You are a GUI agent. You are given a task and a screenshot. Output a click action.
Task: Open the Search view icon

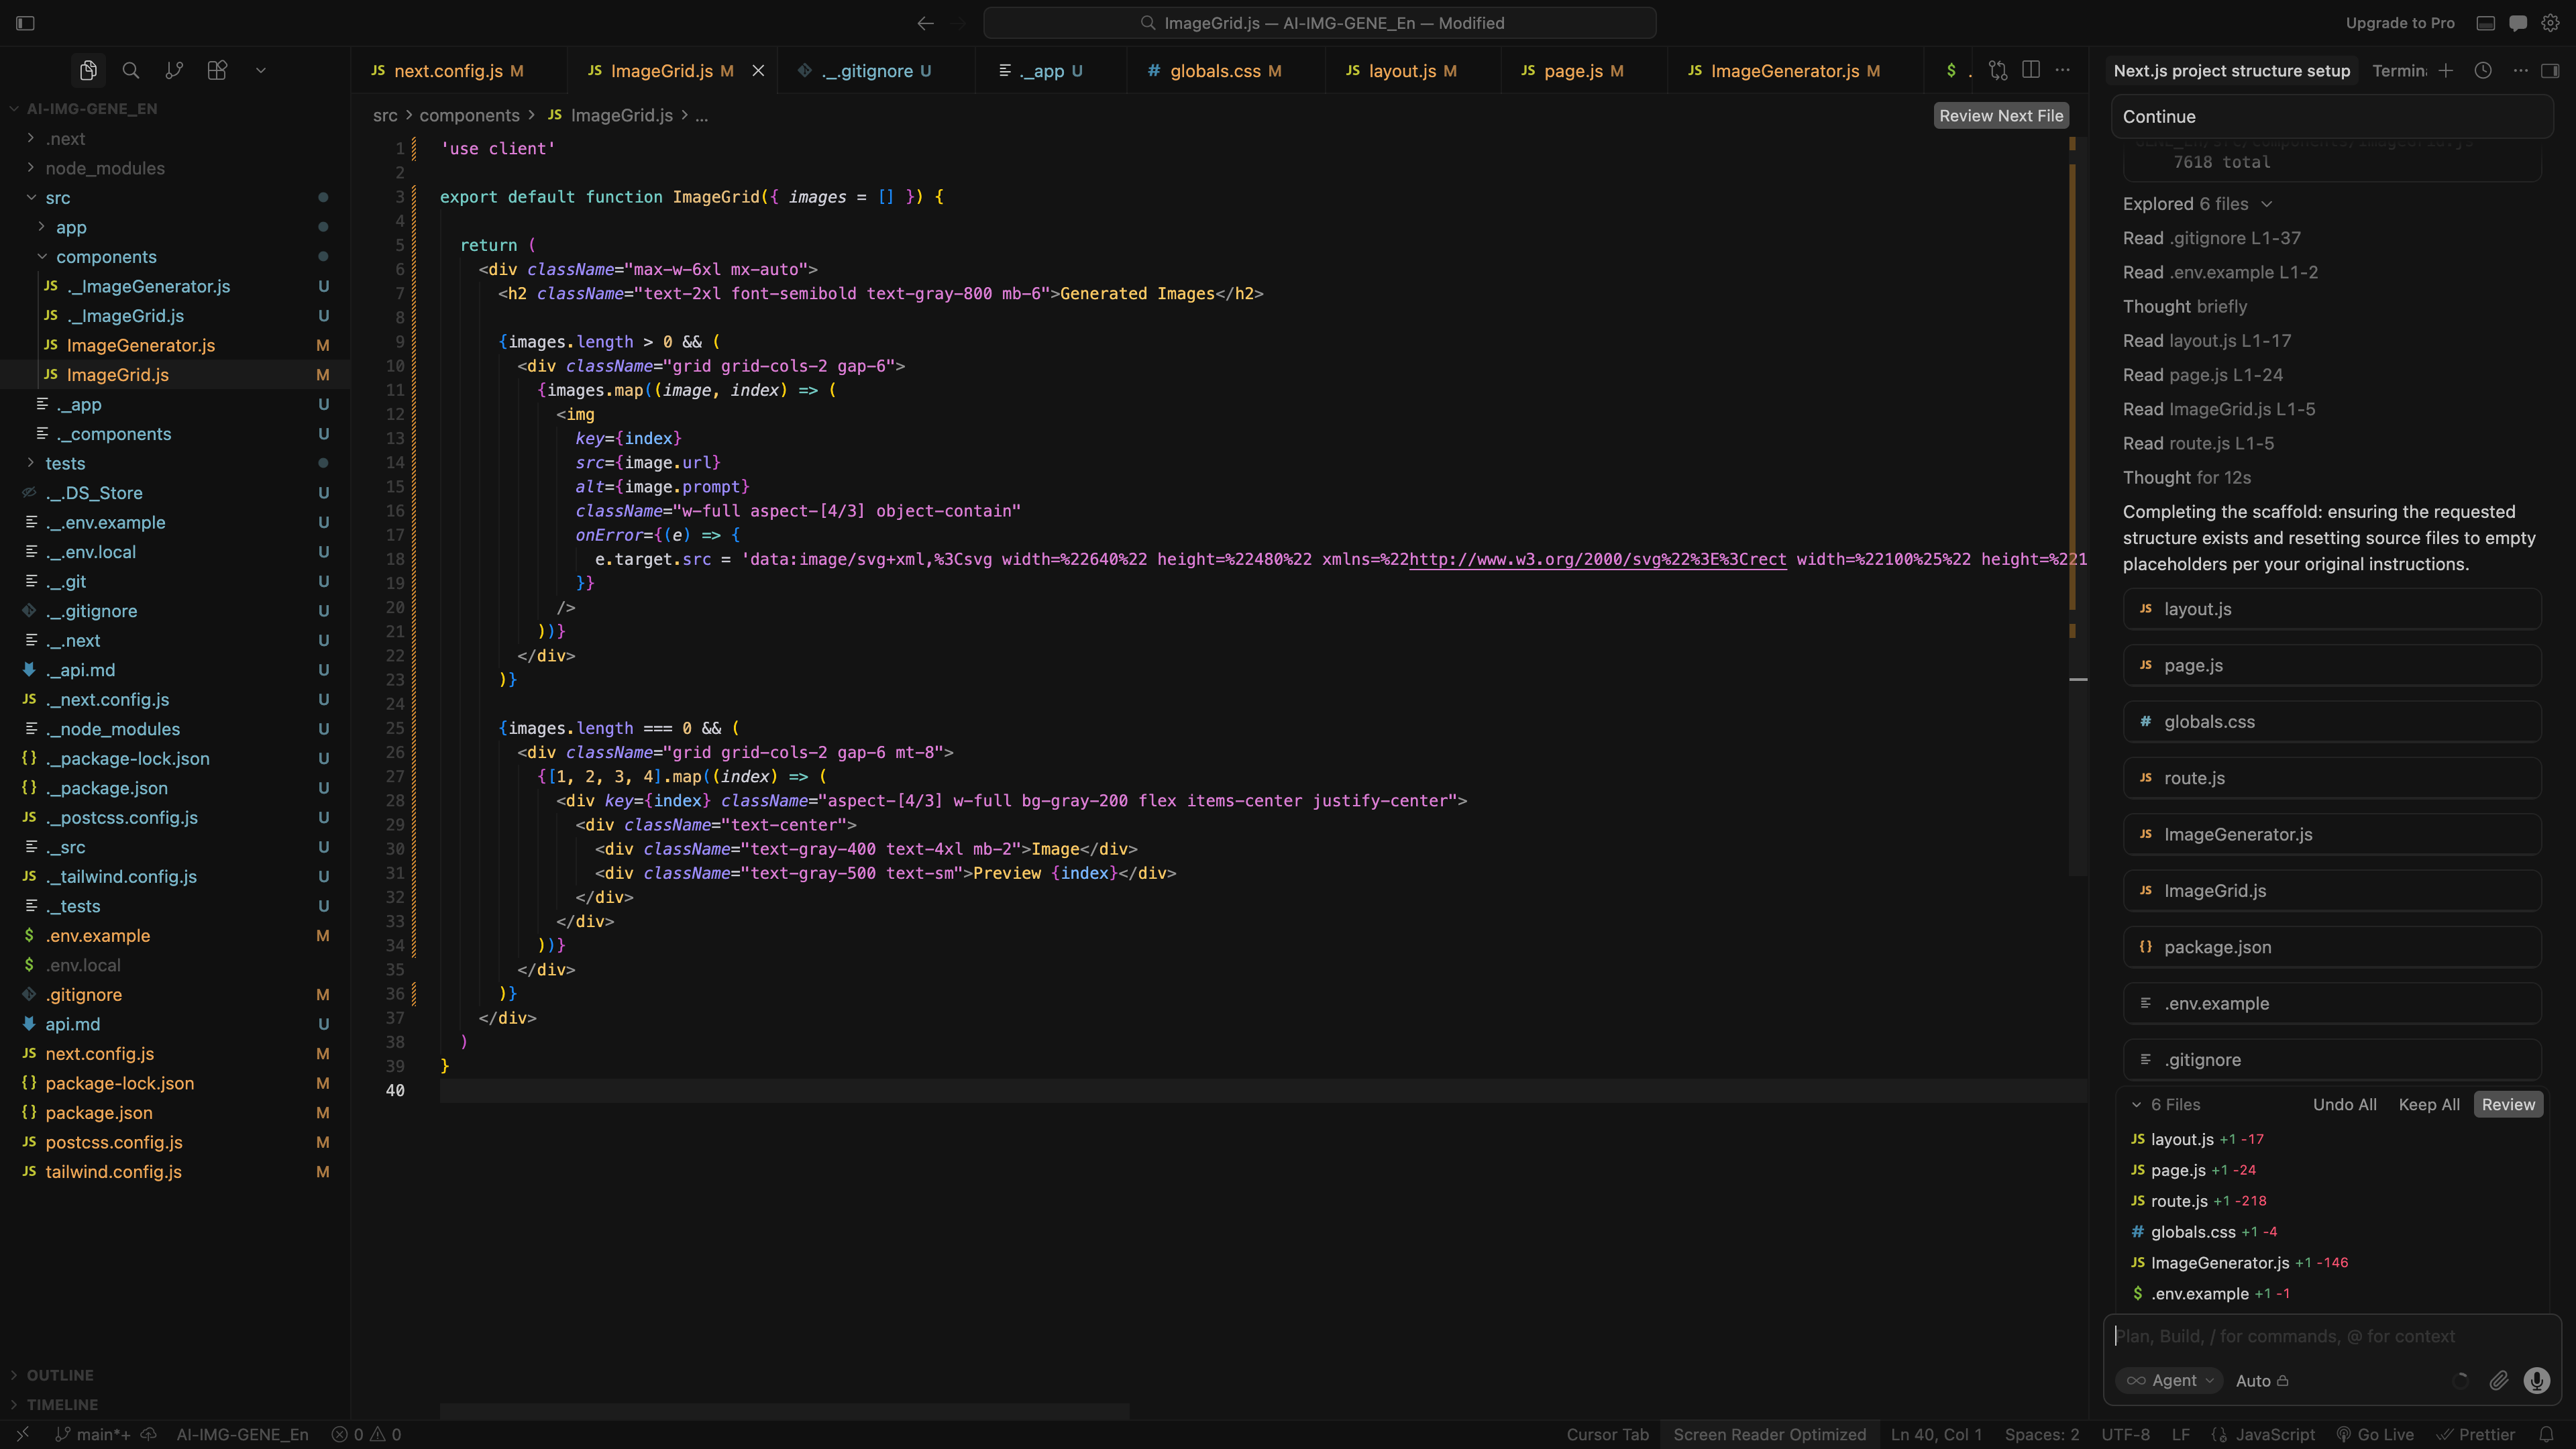[131, 70]
